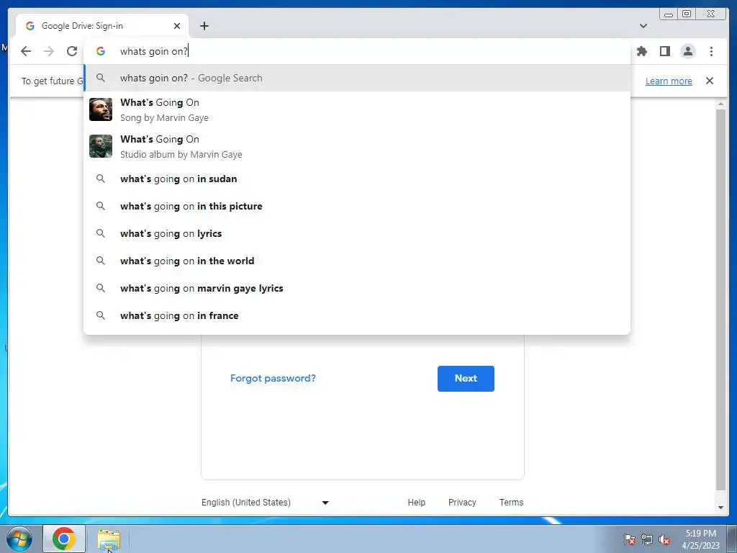Viewport: 737px width, 553px height.
Task: Select 'whats goin on? - Google Search' suggestion
Action: pos(357,78)
